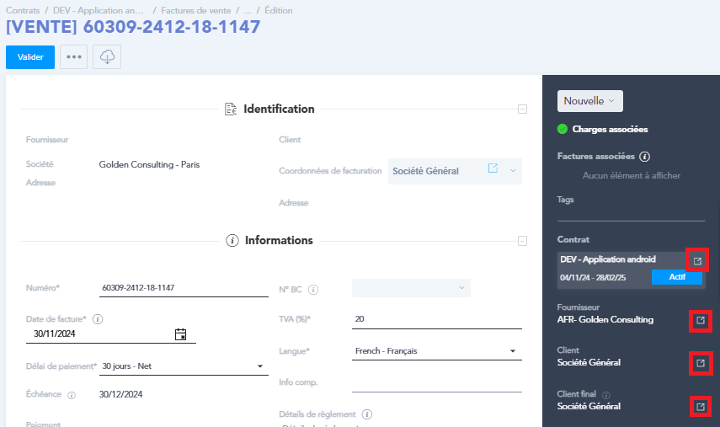Screen dimensions: 720x427
Task: Open the Langue dropdown
Action: [x=437, y=351]
